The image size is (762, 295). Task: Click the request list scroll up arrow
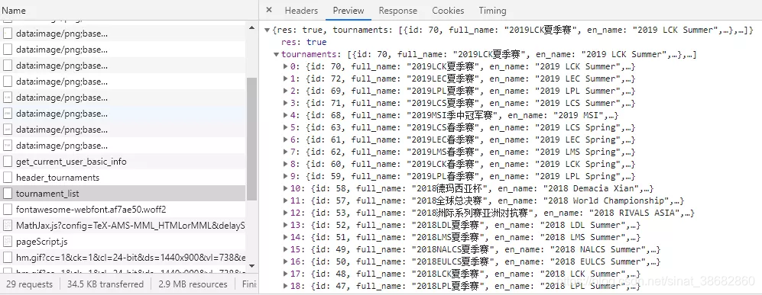tap(251, 27)
